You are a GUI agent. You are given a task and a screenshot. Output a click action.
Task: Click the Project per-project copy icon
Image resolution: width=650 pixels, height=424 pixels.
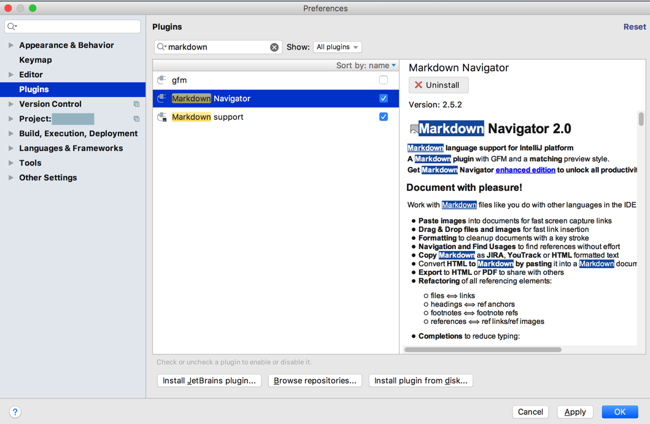click(136, 119)
